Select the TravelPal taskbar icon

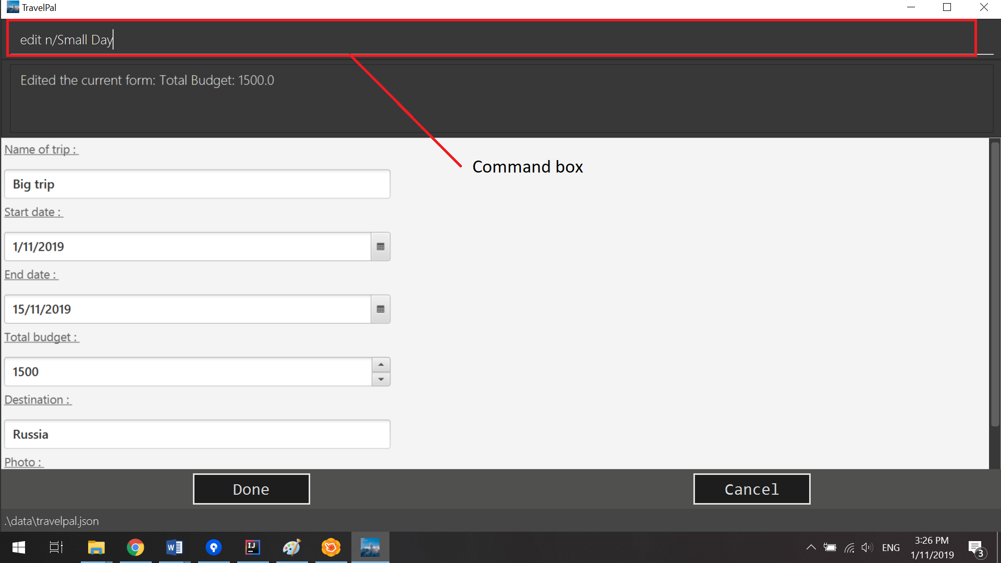tap(370, 547)
